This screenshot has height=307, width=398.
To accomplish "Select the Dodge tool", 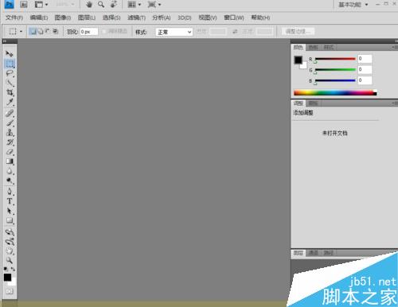I will point(10,181).
